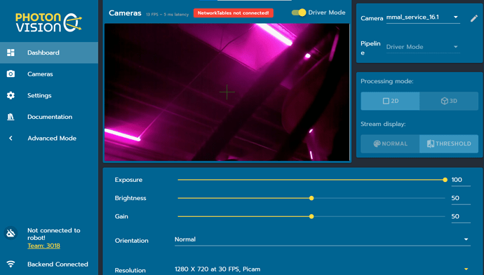
Task: Click the Backend Connected status text
Action: tap(58, 265)
